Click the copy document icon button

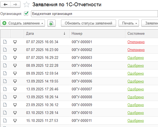point(51,23)
